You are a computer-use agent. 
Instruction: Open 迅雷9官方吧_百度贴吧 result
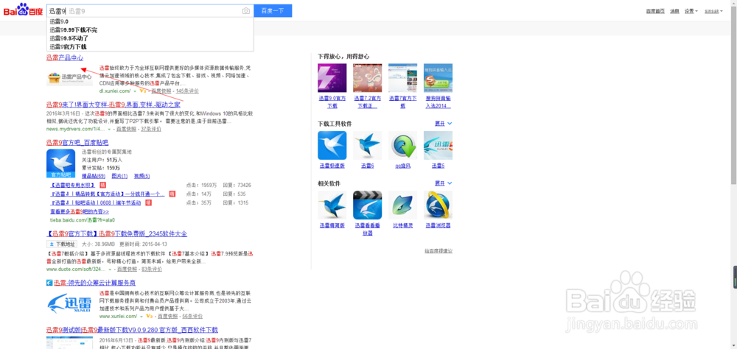(77, 143)
